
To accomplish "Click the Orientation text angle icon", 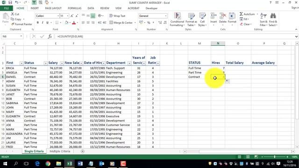I will 100,16.
